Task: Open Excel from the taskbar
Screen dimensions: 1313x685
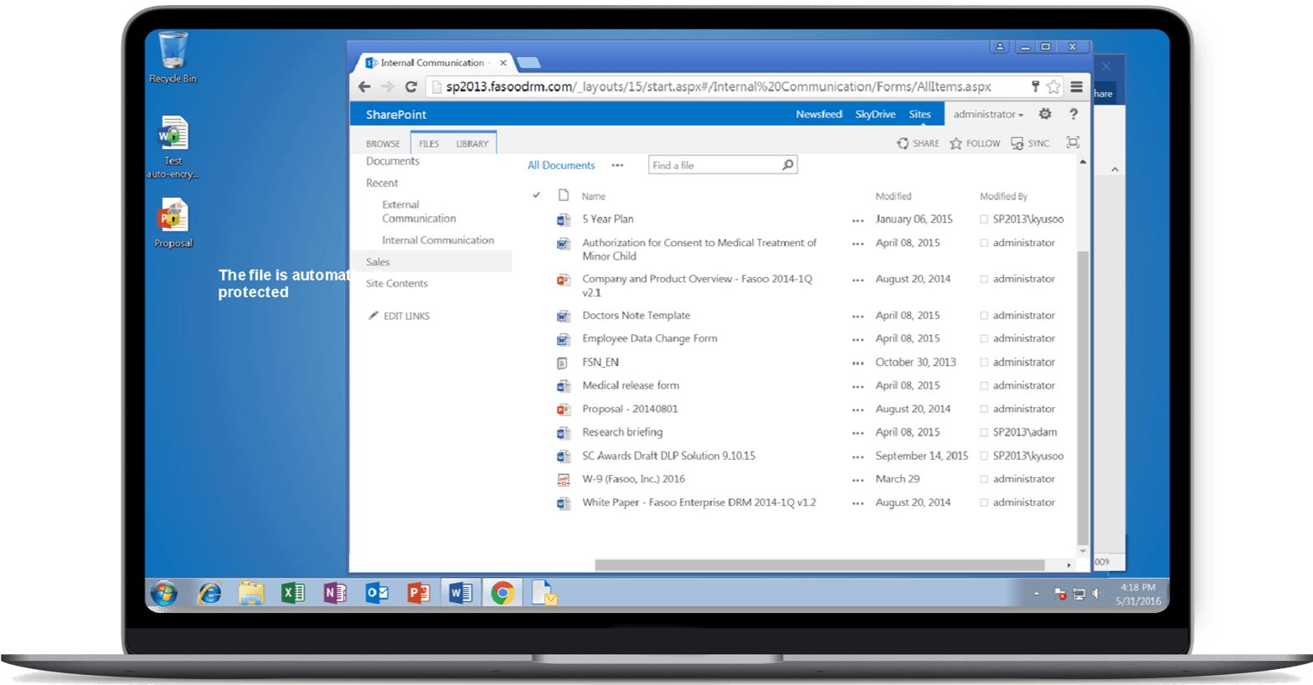Action: [292, 594]
